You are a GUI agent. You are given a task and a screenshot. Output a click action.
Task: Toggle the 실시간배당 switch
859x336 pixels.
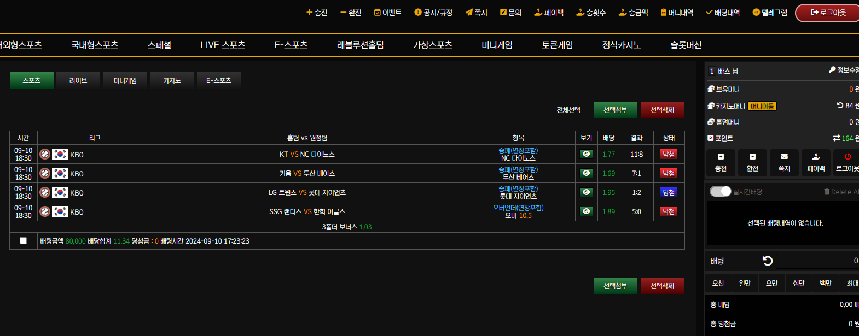[720, 191]
